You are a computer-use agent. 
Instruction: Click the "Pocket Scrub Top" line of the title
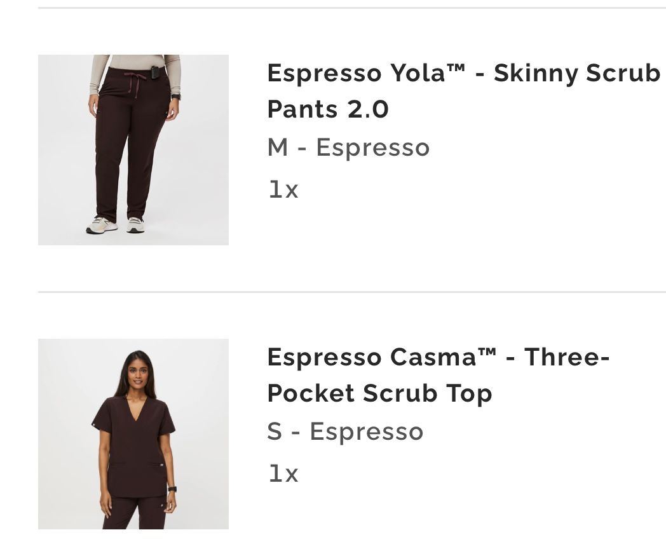(x=379, y=394)
